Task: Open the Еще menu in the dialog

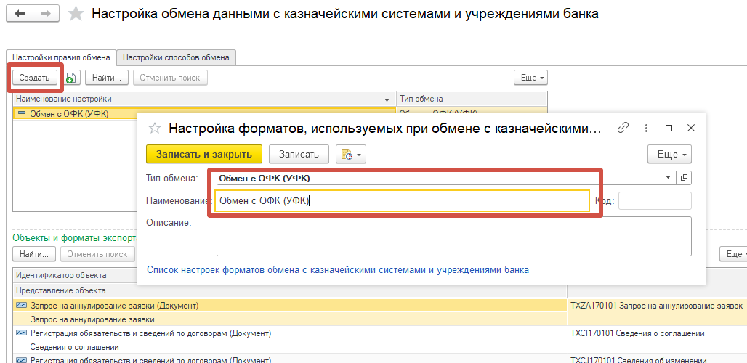Action: 669,154
